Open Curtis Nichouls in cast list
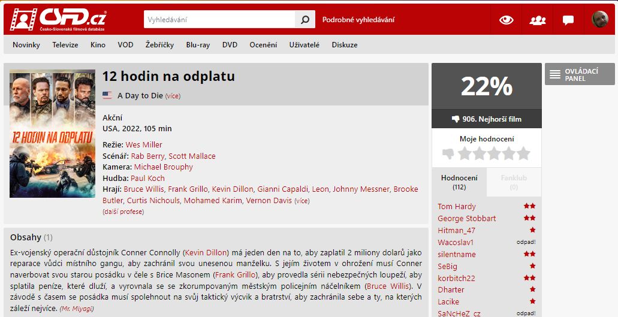This screenshot has width=618, height=317. click(x=153, y=200)
